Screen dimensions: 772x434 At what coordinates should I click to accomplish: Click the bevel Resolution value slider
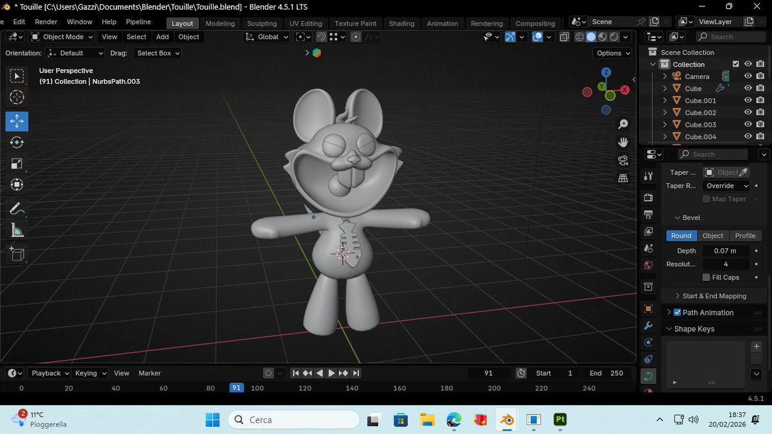726,264
